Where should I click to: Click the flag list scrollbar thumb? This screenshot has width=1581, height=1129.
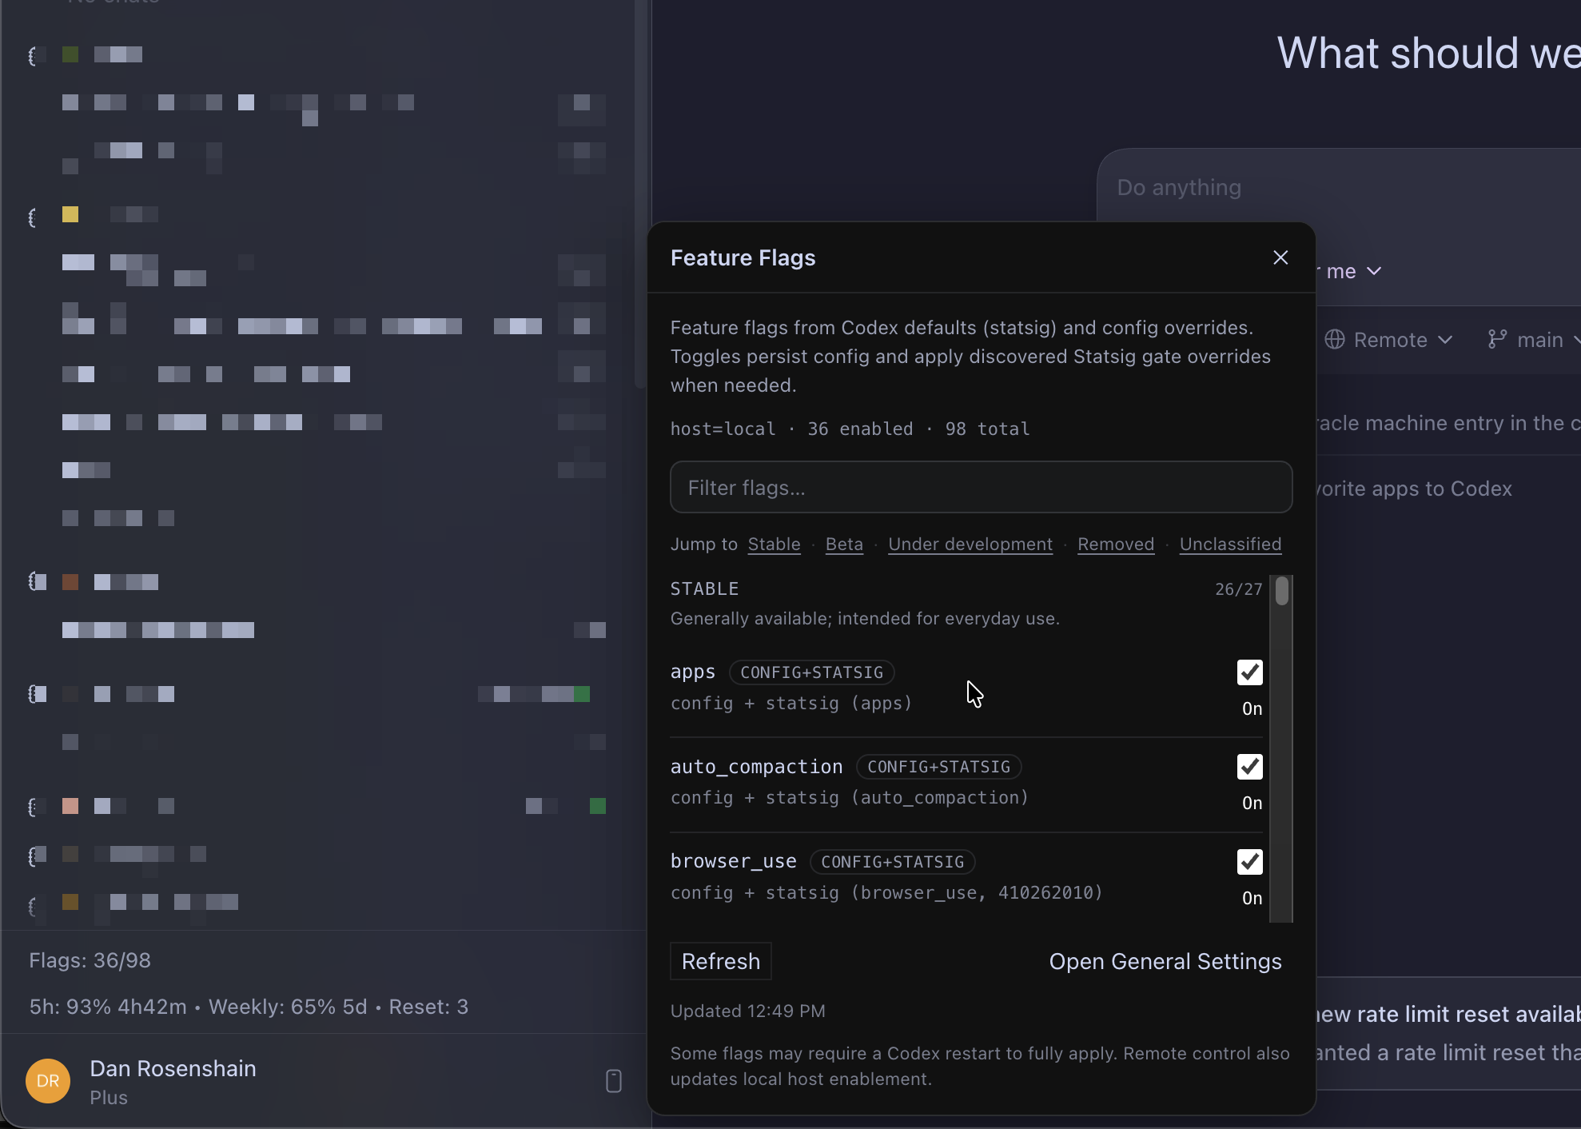1282,591
